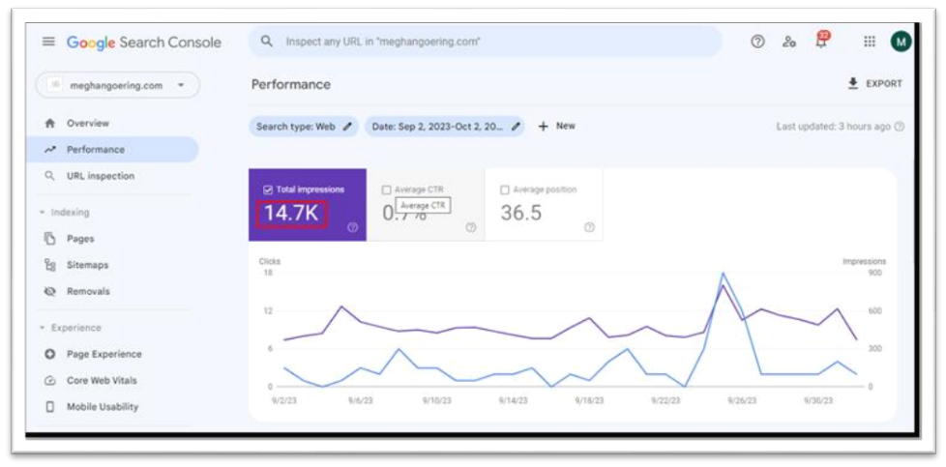This screenshot has height=467, width=946.
Task: Open the Google apps grid
Action: tap(870, 42)
